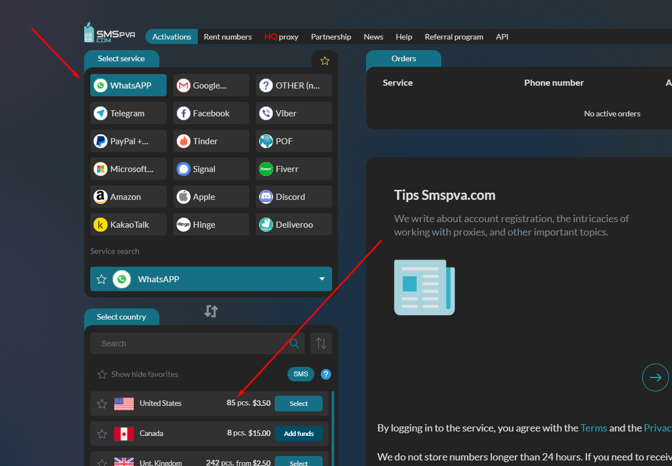Image resolution: width=672 pixels, height=466 pixels.
Task: Select the Tinder service tile
Action: pyautogui.click(x=211, y=141)
